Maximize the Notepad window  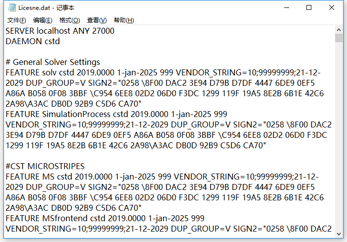[309, 8]
